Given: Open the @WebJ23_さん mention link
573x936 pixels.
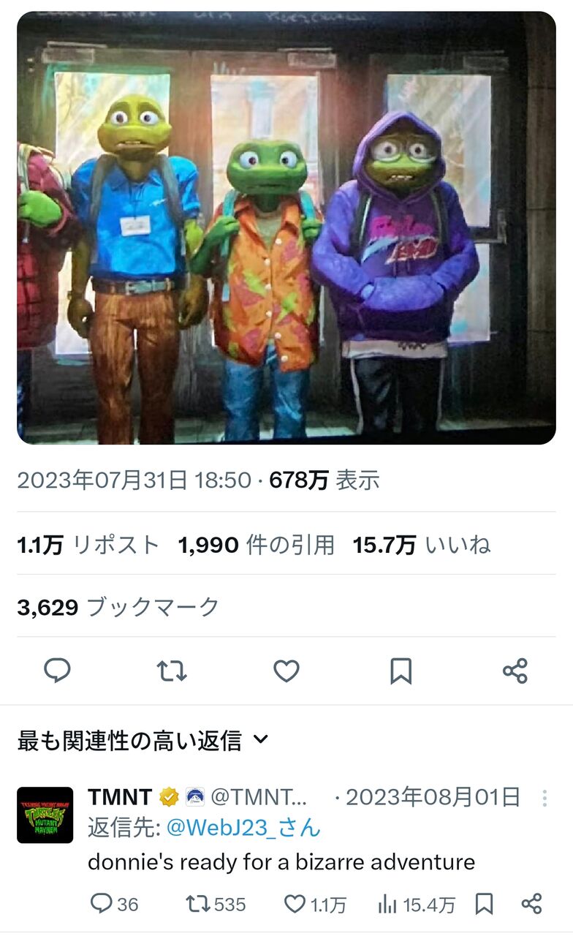Looking at the screenshot, I should [x=243, y=829].
